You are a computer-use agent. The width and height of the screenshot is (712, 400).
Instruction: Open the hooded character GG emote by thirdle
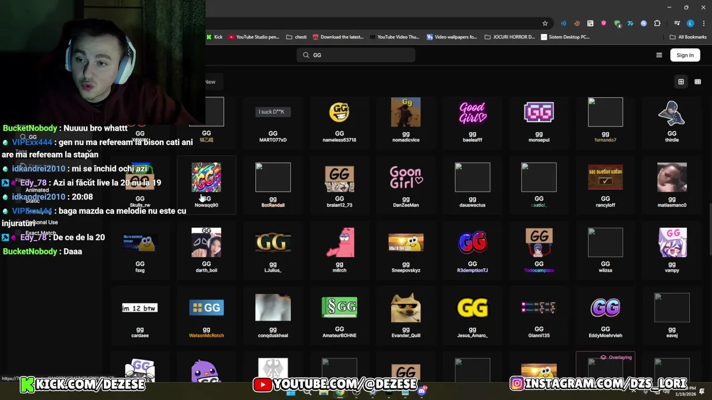[672, 112]
